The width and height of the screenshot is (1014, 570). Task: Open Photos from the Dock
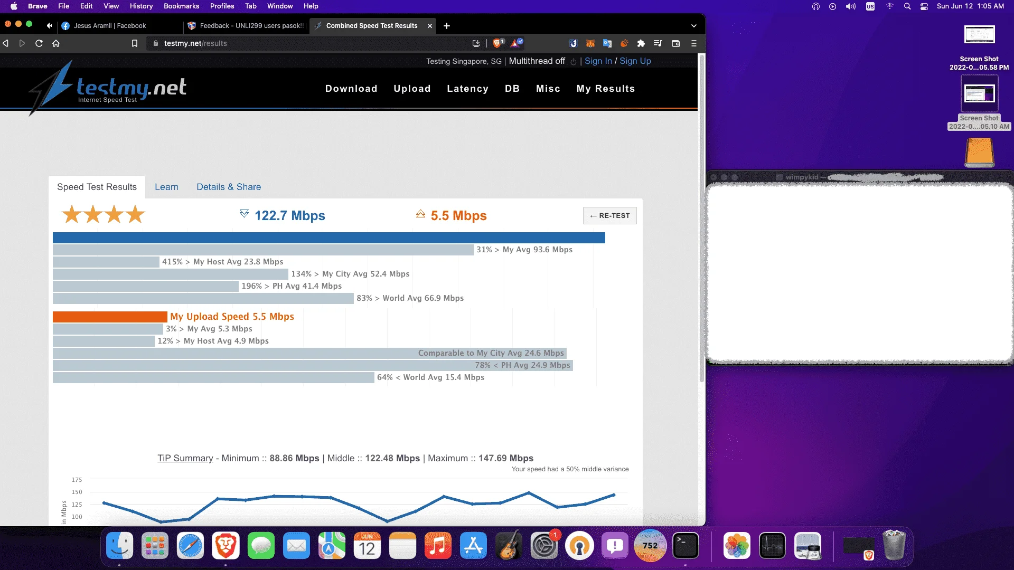(737, 546)
